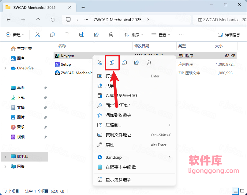Screen dimensions: 247x195
Task: Expand the OneDrive tree node
Action: (6, 68)
